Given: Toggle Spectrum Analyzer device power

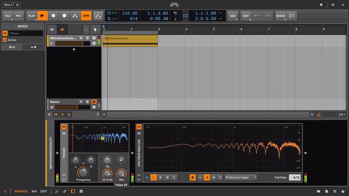Looking at the screenshot, I should coord(139,127).
